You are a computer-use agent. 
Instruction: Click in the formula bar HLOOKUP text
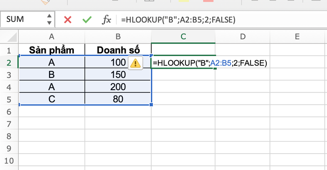[178, 20]
